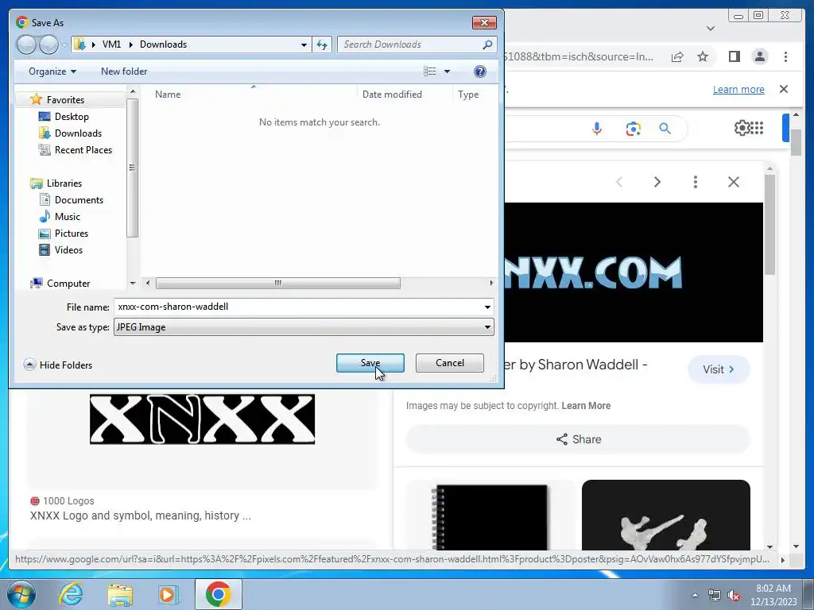
Task: Refresh the Downloads folder location
Action: pos(322,44)
